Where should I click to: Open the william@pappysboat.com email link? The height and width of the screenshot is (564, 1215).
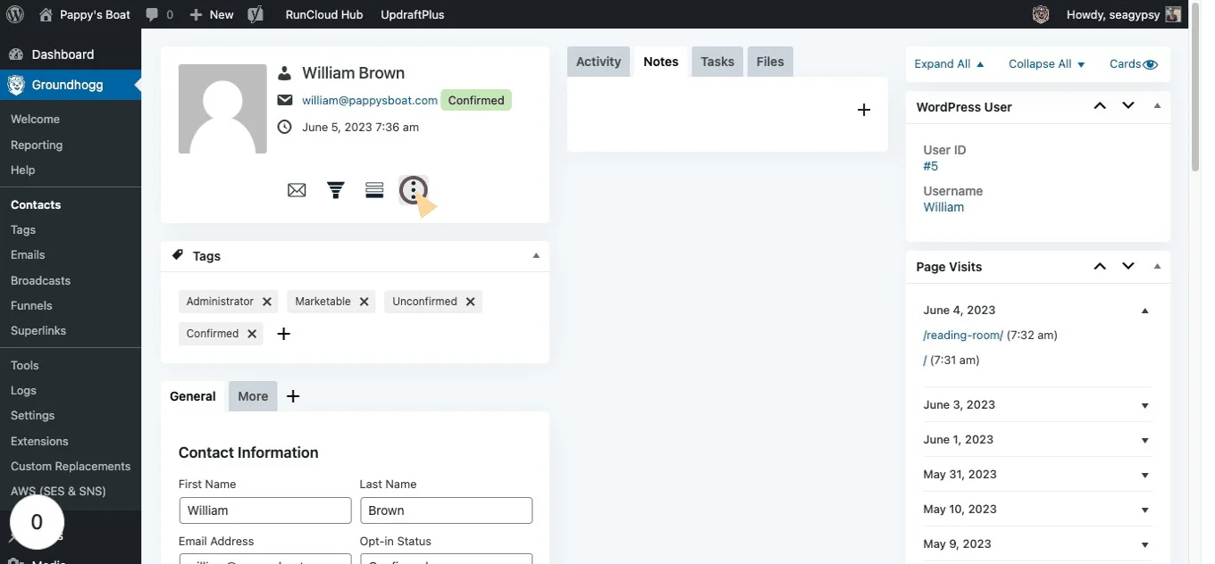tap(370, 101)
